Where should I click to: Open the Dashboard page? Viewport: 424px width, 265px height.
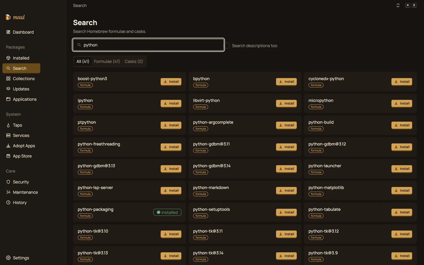tap(21, 32)
